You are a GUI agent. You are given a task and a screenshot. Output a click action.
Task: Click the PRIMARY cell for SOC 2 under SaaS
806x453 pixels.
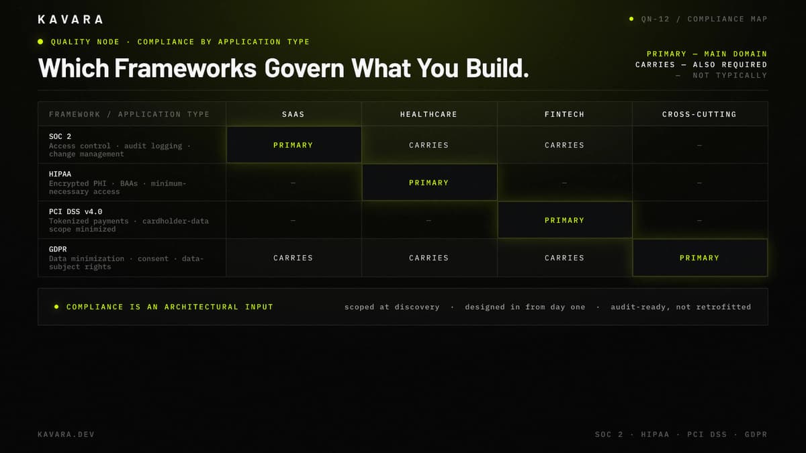pos(294,145)
